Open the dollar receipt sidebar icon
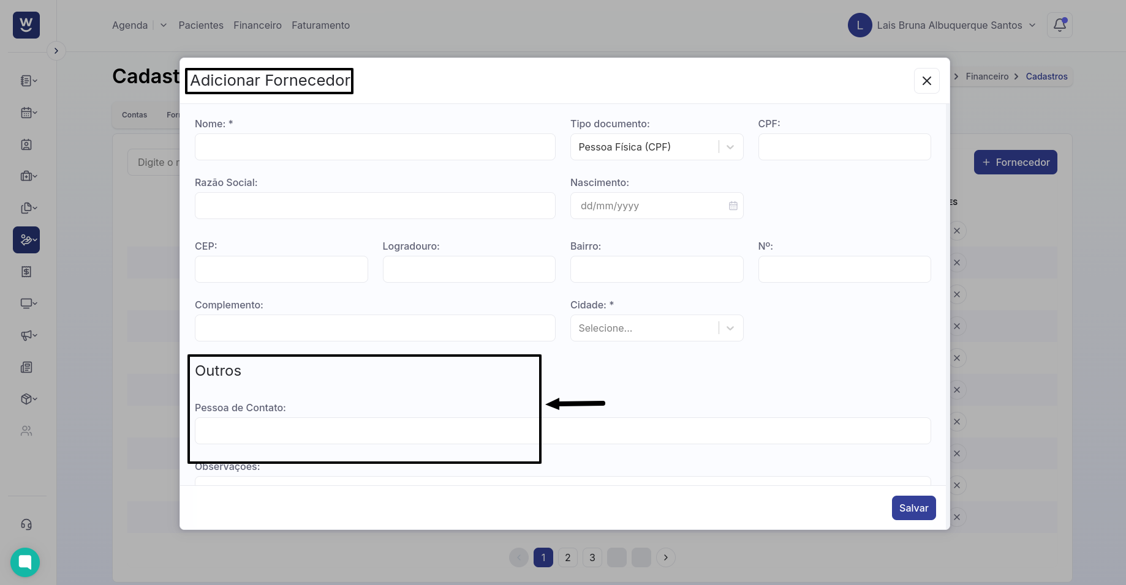The height and width of the screenshot is (585, 1126). coord(26,272)
